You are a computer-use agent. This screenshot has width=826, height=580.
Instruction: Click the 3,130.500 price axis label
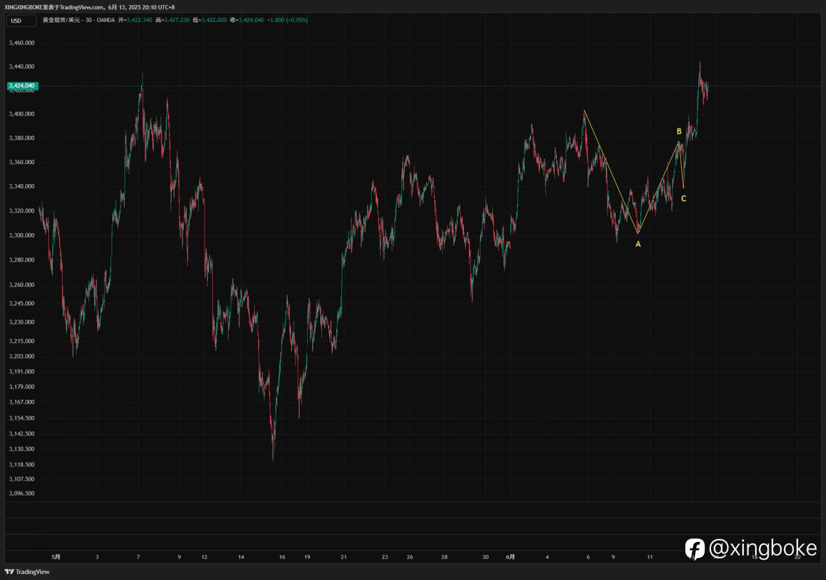pos(21,449)
